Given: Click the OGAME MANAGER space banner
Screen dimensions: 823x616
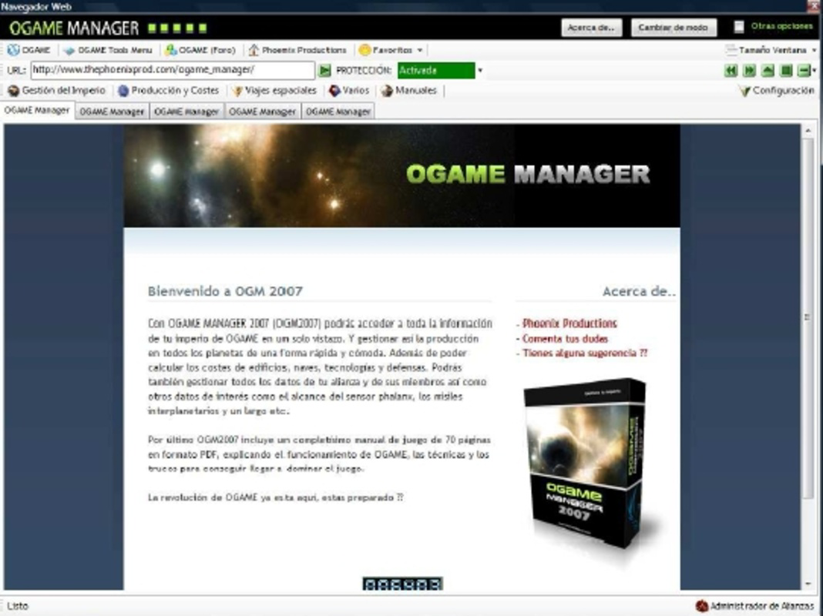Looking at the screenshot, I should (x=401, y=176).
